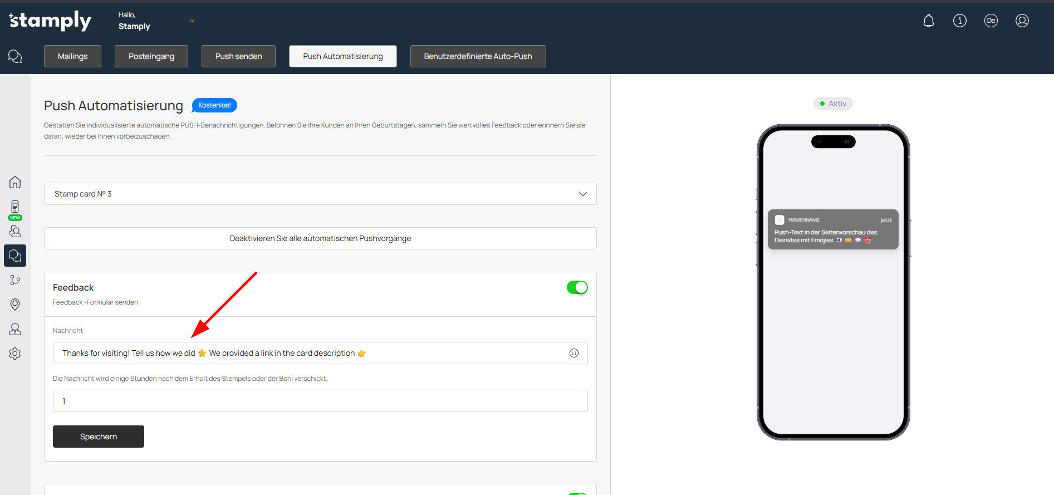Expand account dropdown next to Stamply name
Image resolution: width=1054 pixels, height=495 pixels.
click(x=192, y=21)
